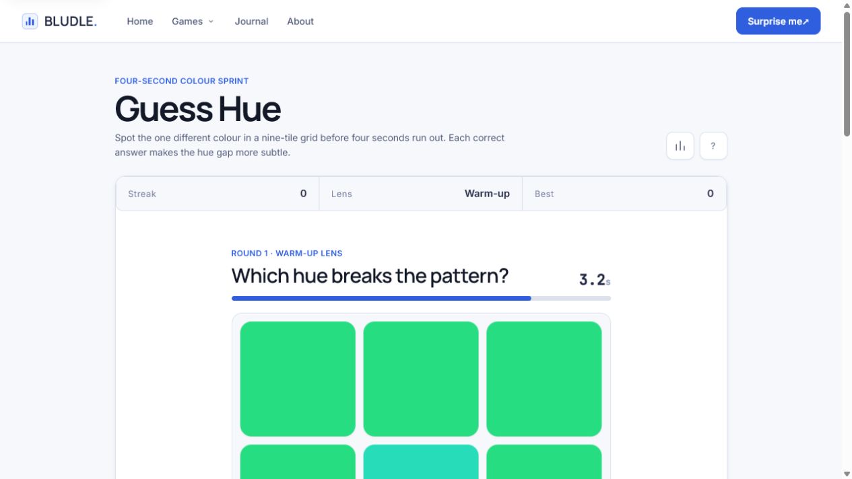This screenshot has height=479, width=852.
Task: Select the second-row left green tile
Action: (x=298, y=462)
